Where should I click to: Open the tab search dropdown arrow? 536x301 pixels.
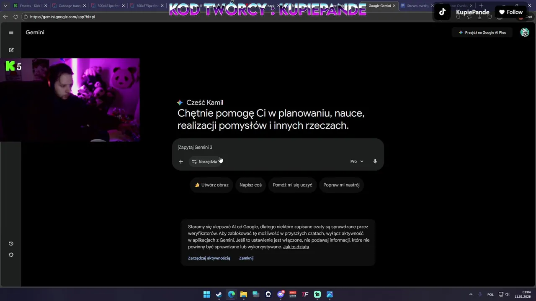point(5,6)
